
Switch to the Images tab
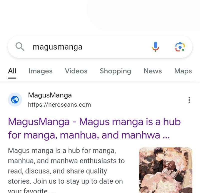tap(40, 71)
